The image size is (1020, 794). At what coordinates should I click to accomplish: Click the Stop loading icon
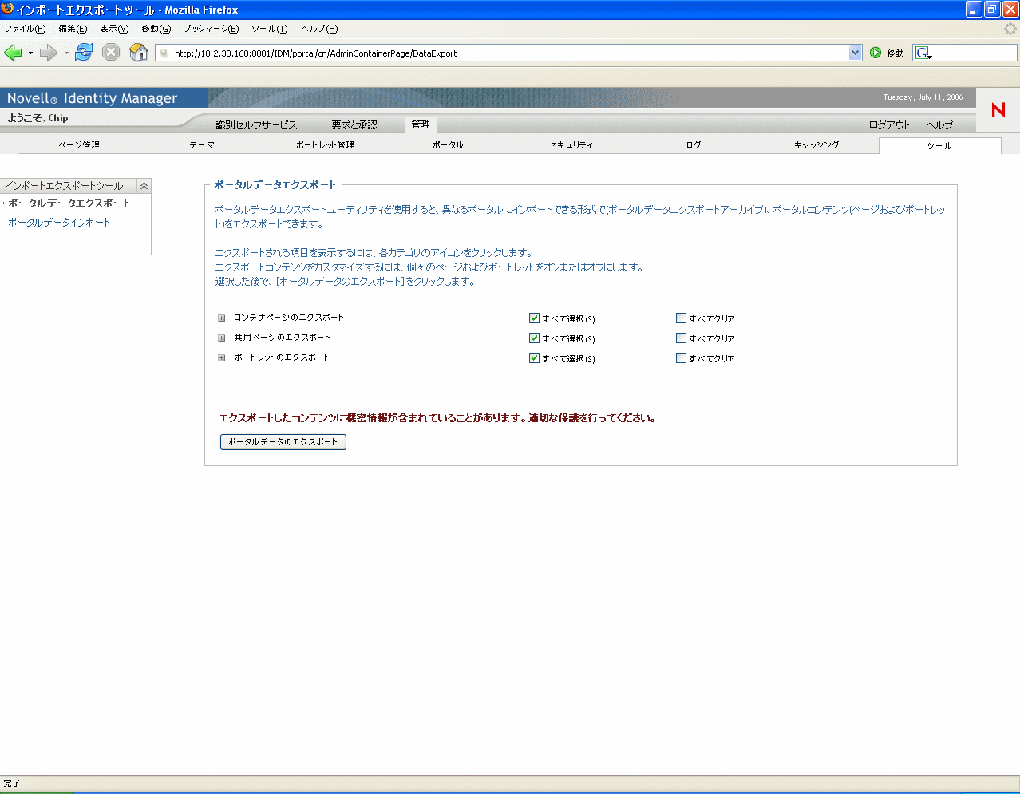click(x=111, y=53)
